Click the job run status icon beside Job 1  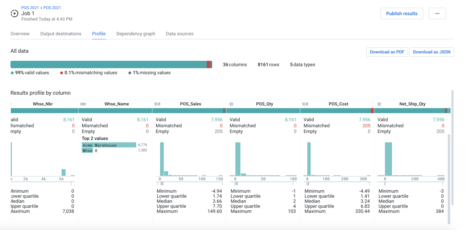(x=14, y=13)
